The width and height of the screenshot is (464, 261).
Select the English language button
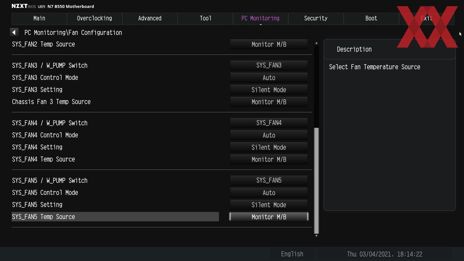coord(292,254)
